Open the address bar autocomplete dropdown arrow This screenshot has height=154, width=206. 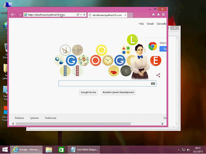pos(81,15)
